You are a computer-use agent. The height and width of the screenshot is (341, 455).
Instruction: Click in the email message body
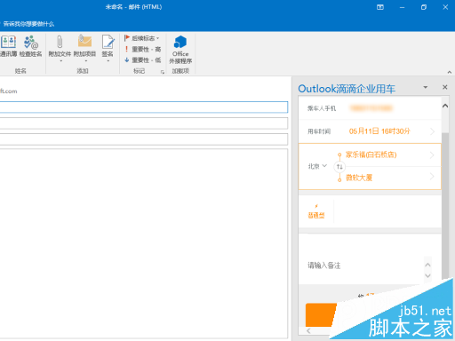(144, 243)
